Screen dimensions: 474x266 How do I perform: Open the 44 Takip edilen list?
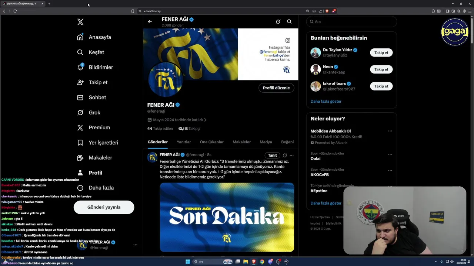click(x=160, y=129)
